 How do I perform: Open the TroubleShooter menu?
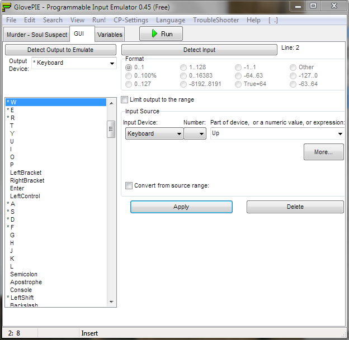coord(216,20)
